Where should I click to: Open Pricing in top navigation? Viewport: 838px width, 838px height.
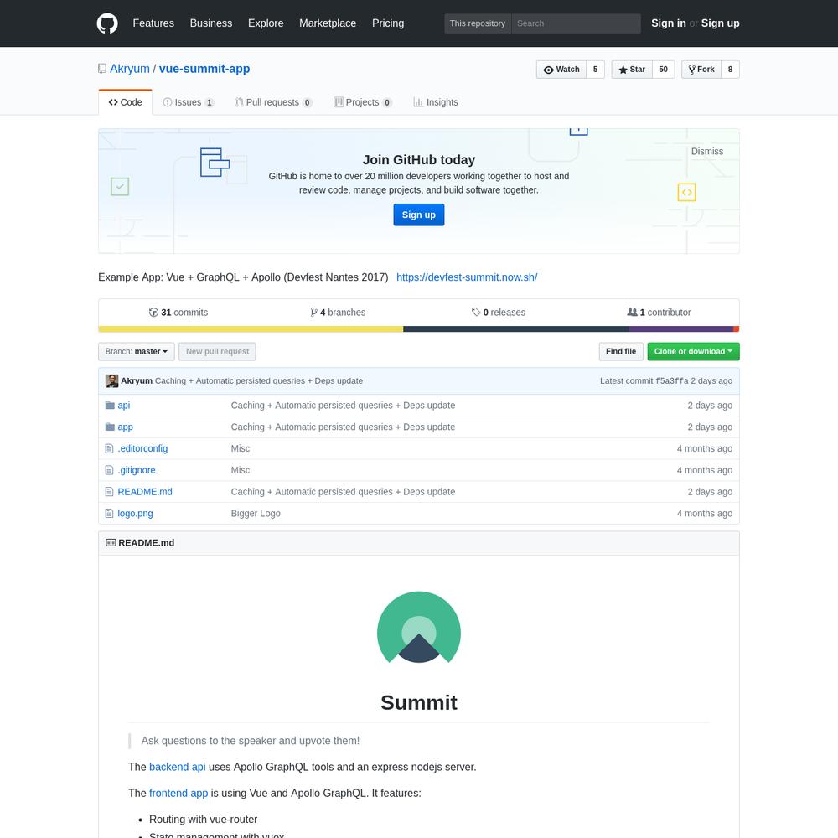coord(388,23)
